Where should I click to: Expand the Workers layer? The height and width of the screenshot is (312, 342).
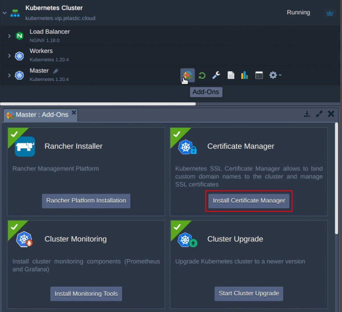coord(9,56)
